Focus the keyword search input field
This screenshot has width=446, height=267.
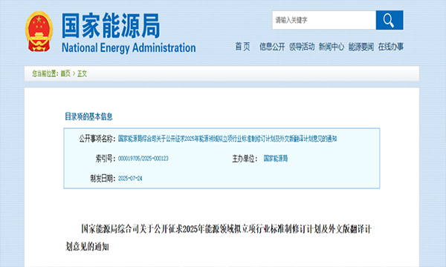coord(324,20)
